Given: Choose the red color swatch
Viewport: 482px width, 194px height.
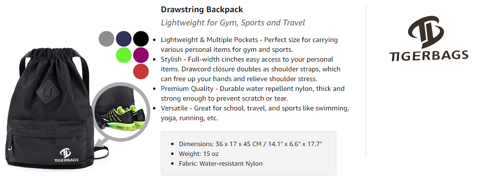Looking at the screenshot, I should click(141, 71).
